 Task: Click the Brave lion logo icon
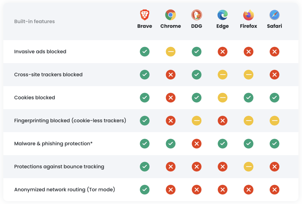145,15
